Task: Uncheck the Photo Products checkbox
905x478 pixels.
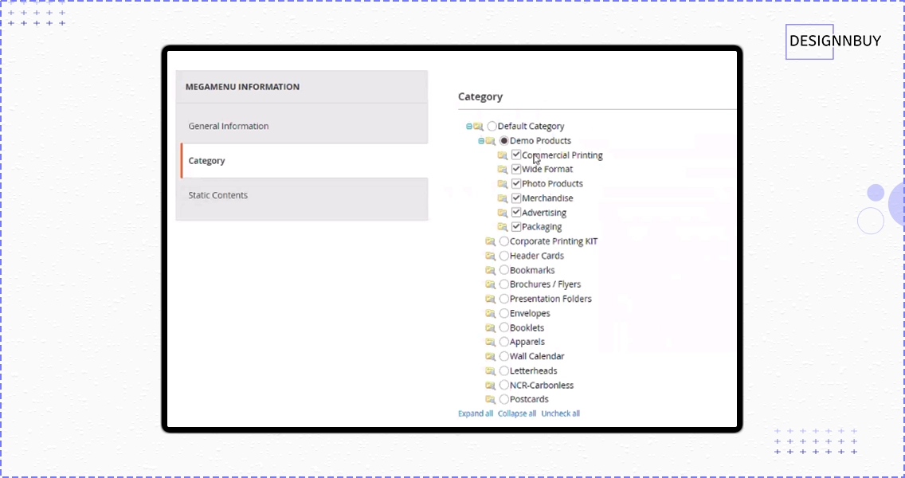Action: pos(516,183)
